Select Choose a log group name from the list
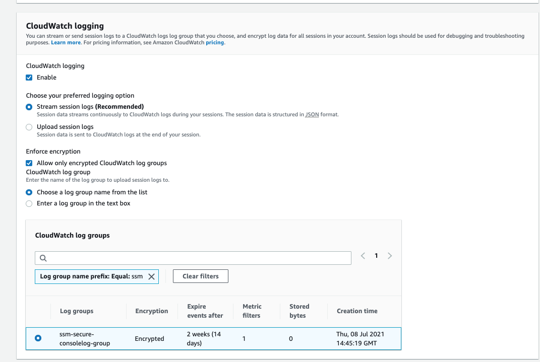 click(29, 192)
